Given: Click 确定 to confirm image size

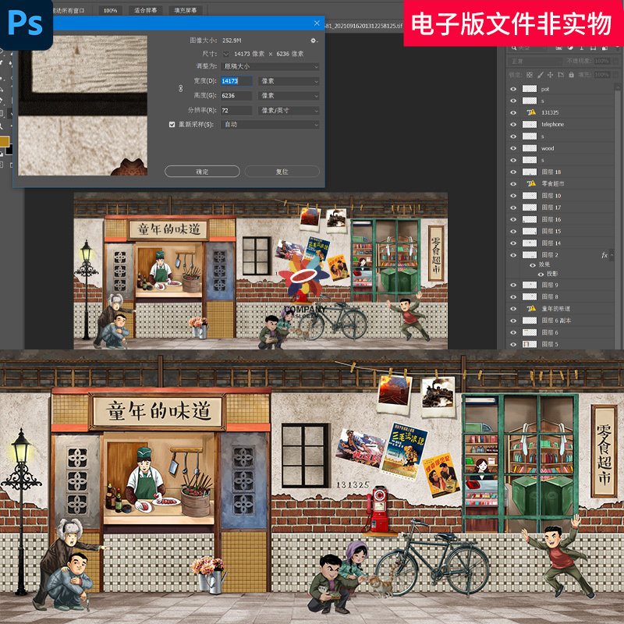Looking at the screenshot, I should [x=202, y=172].
